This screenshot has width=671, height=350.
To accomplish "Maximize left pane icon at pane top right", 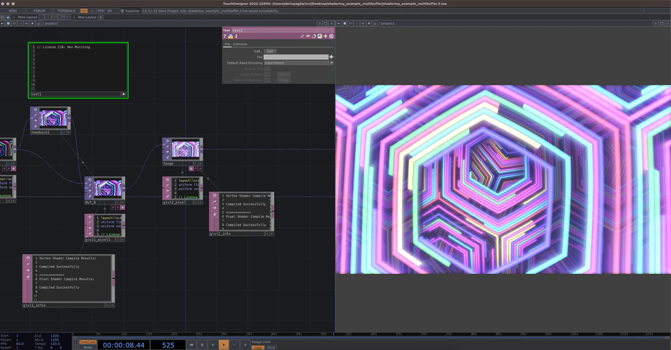I will 326,24.
